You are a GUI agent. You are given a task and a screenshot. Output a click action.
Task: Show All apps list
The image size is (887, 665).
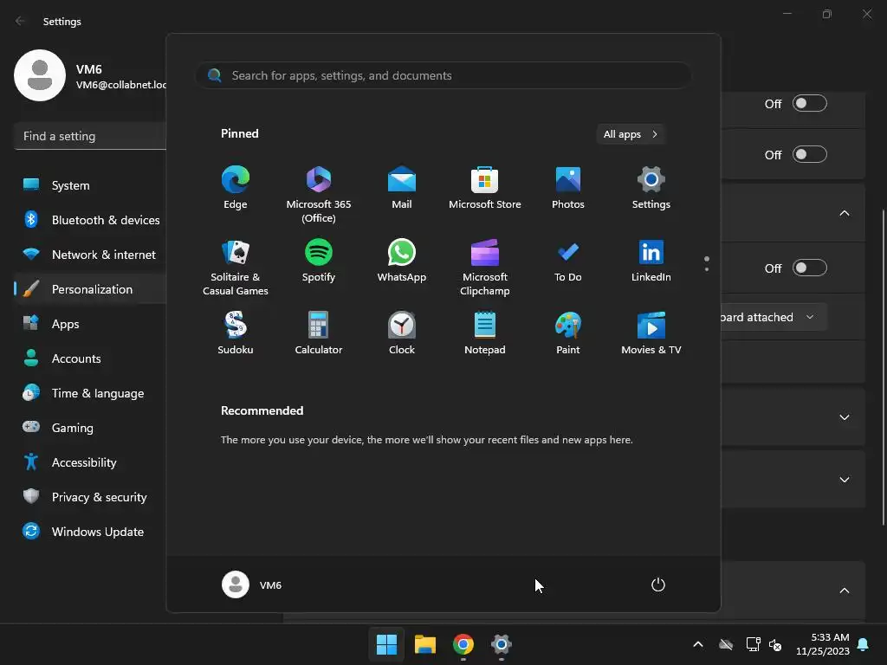pos(631,134)
